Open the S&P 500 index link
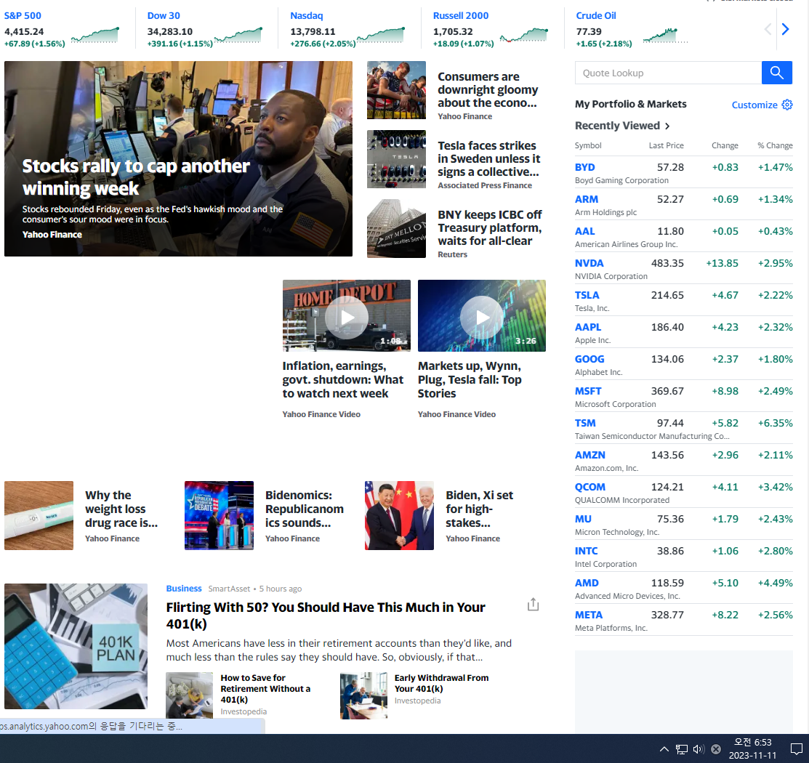The image size is (809, 763). 23,15
